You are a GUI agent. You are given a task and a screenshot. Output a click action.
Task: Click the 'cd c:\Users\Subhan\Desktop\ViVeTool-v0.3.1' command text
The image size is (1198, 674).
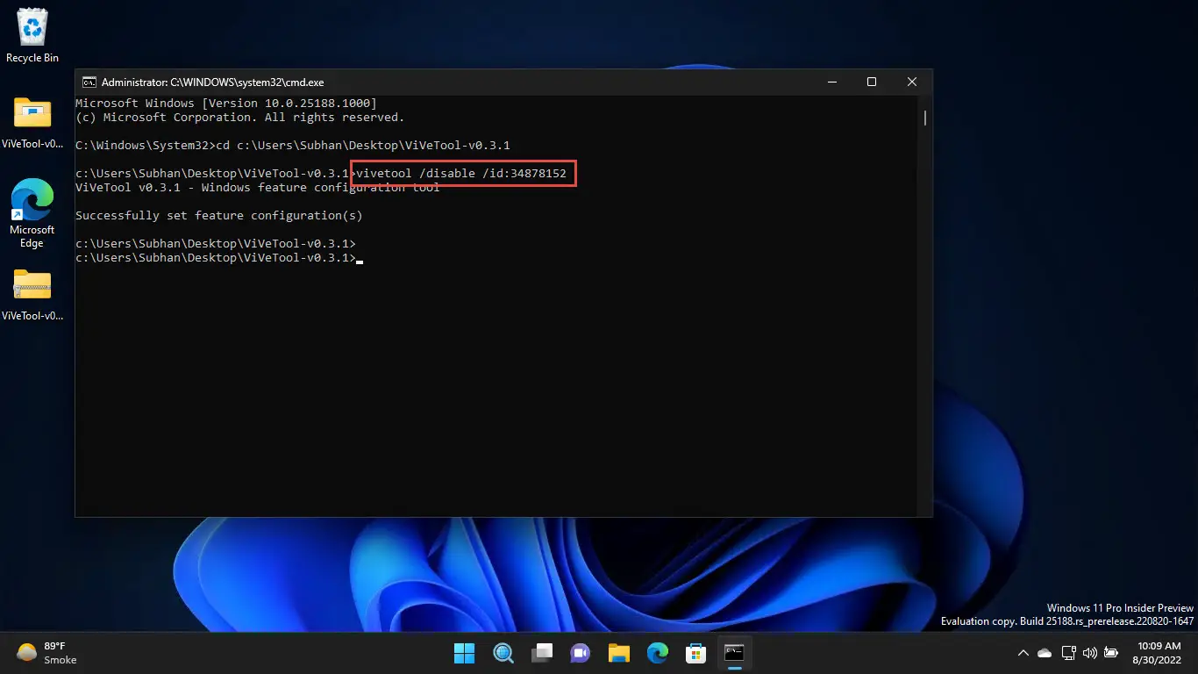pyautogui.click(x=363, y=146)
